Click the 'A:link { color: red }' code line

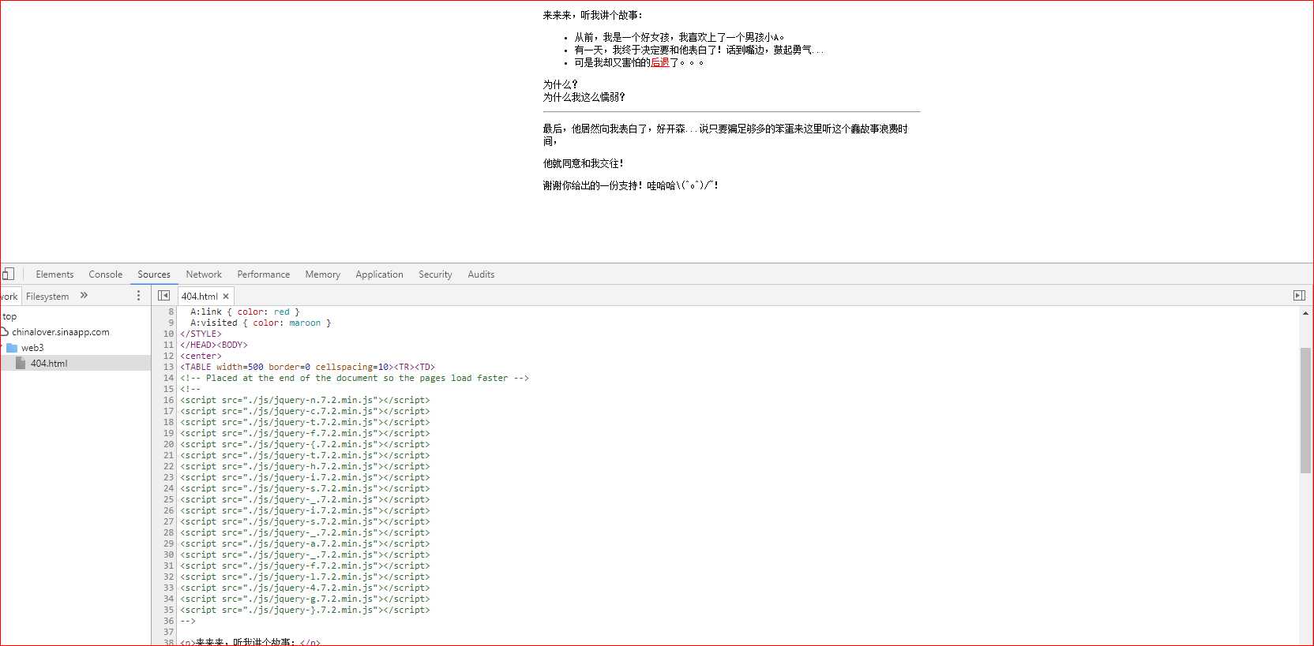coord(245,312)
